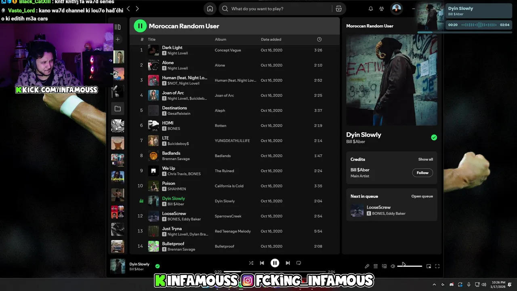Open the Concept Vague album link
Viewport: 517px width, 291px height.
click(x=228, y=50)
